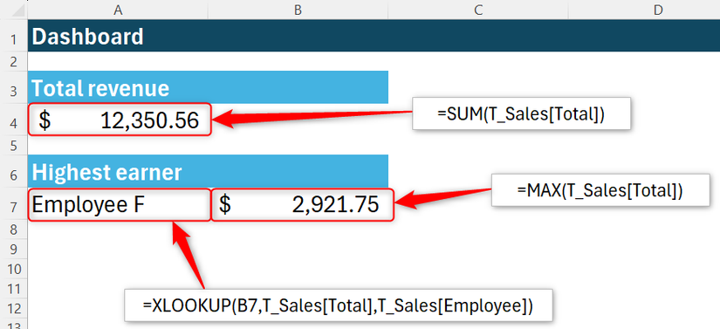Click the select-all corner of the sheet
The height and width of the screenshot is (329, 720).
(14, 10)
